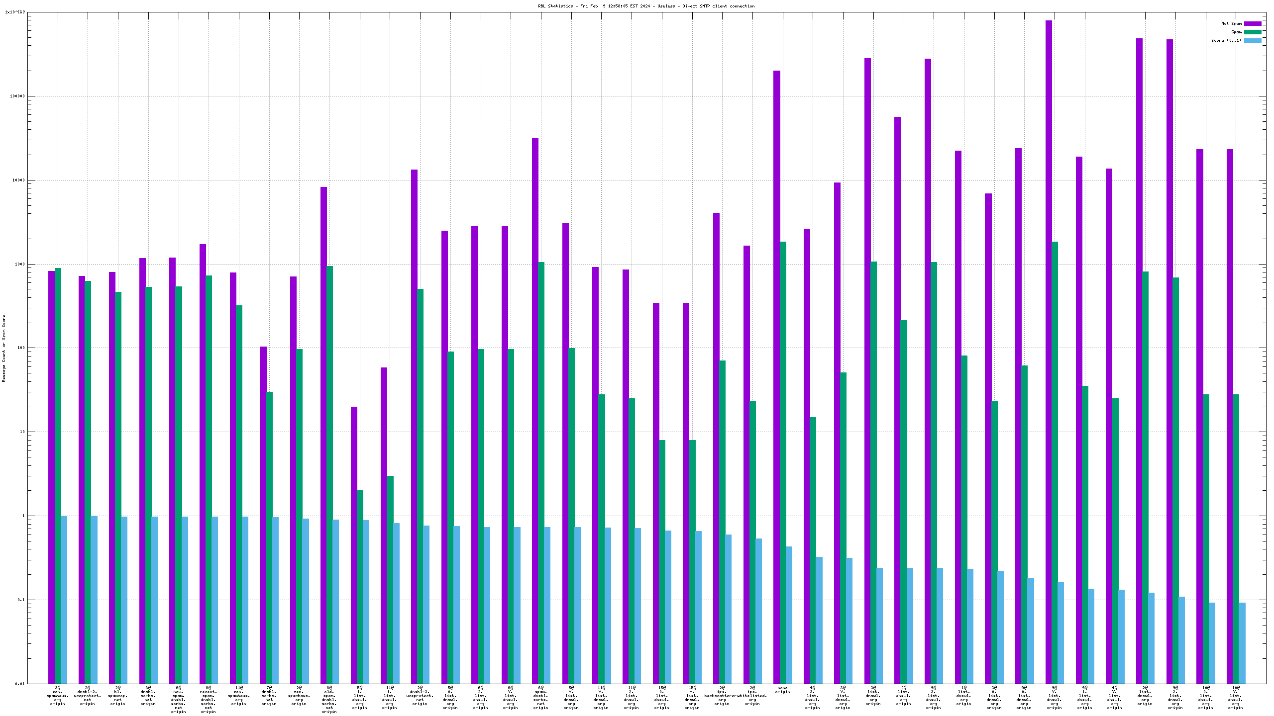Select the bl.spamcop.net origin label
Screen dimensions: 1274x716
pyautogui.click(x=118, y=696)
